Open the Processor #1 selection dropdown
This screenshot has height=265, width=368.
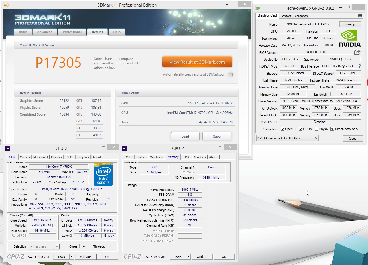click(44, 246)
